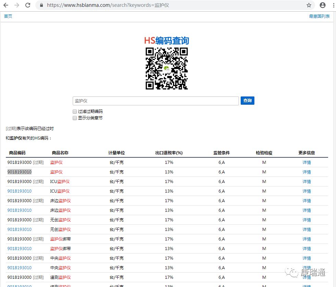
Task: Click the 出口退税率(%) column header
Action: (169, 153)
